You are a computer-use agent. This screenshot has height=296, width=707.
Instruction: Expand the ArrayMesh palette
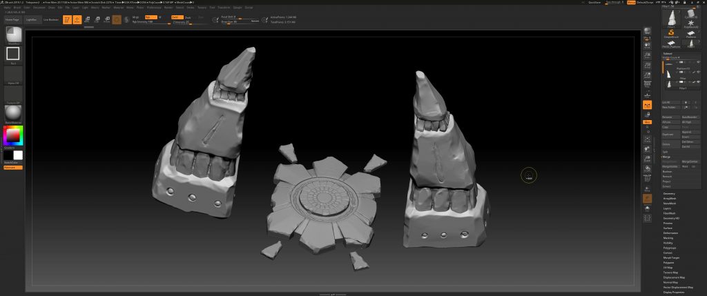pos(670,199)
